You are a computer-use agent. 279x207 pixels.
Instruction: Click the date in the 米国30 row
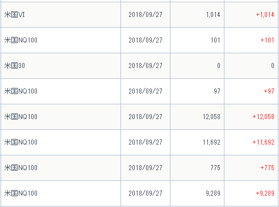pyautogui.click(x=145, y=66)
